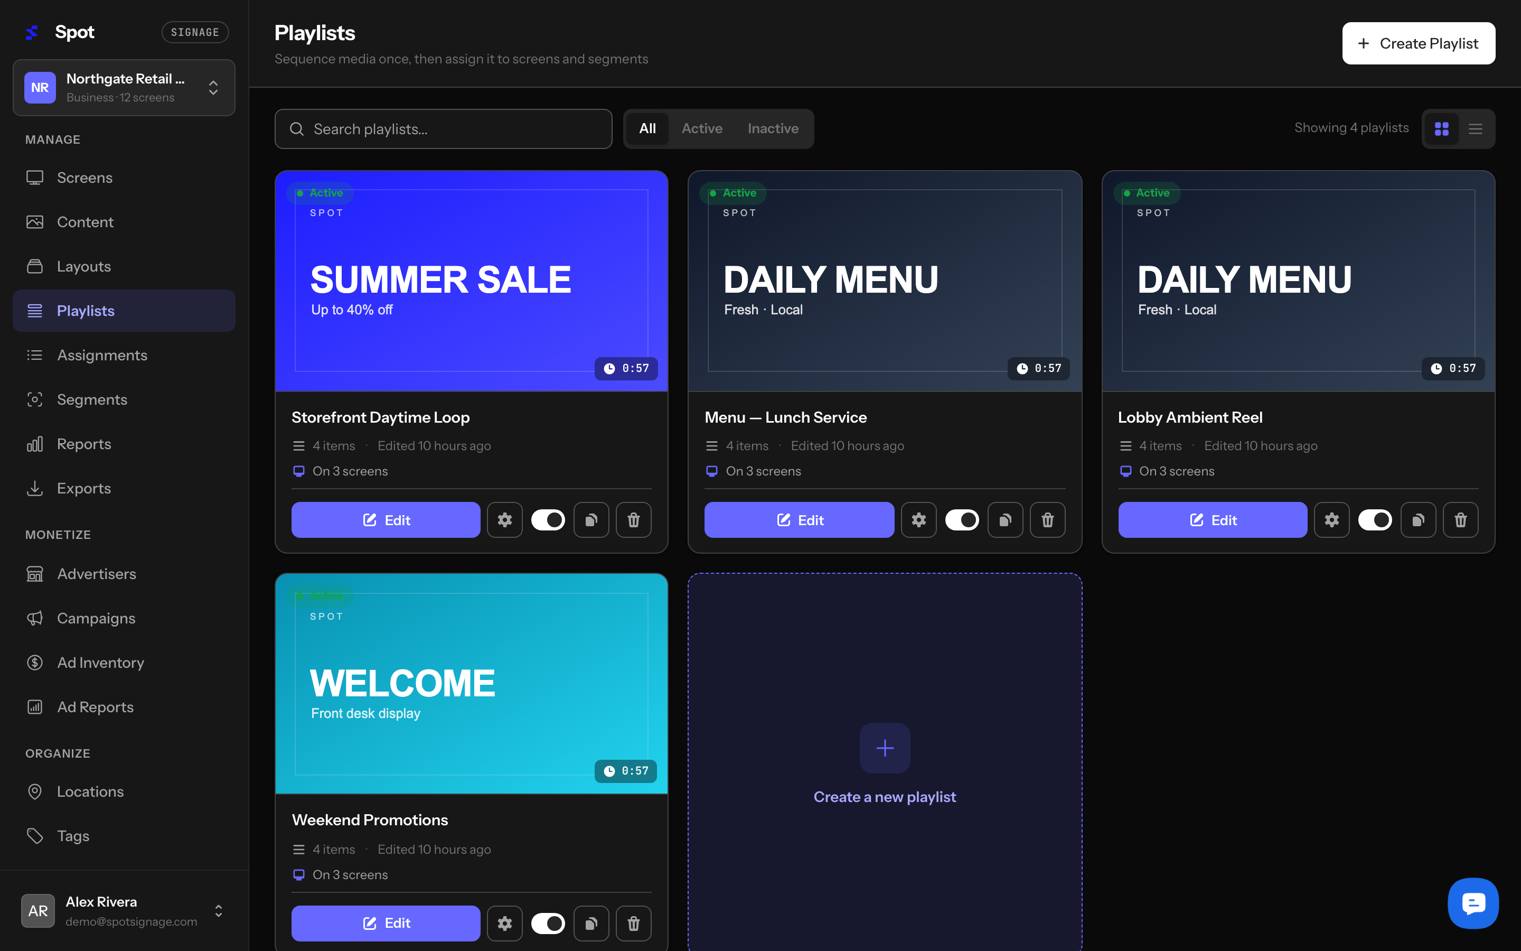Image resolution: width=1521 pixels, height=951 pixels.
Task: Delete the Menu — Lunch Service playlist
Action: coord(1048,519)
